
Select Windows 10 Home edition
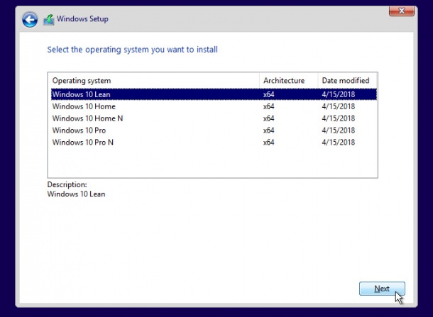coord(84,106)
